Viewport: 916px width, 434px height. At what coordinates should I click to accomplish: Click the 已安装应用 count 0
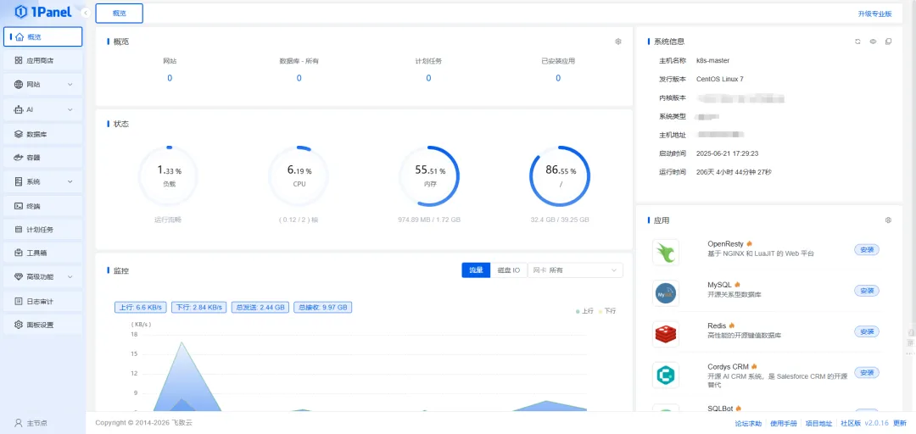click(558, 78)
